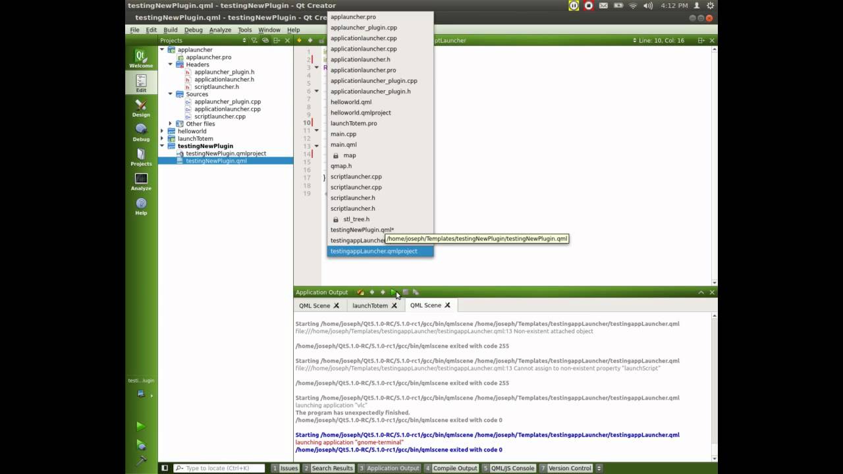The height and width of the screenshot is (474, 843).
Task: Open the Analyze mode
Action: (x=141, y=182)
